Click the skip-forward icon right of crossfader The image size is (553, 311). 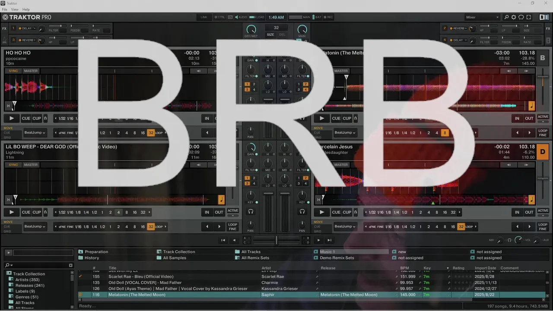329,240
